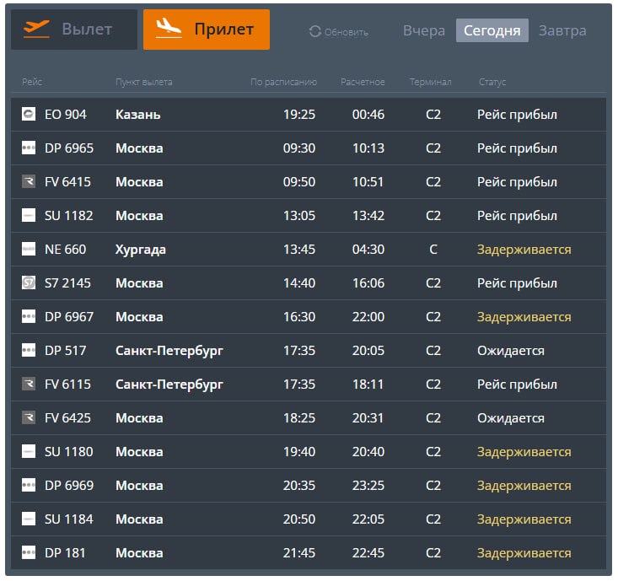Click Задерживается status of flight SU 1180

524,452
